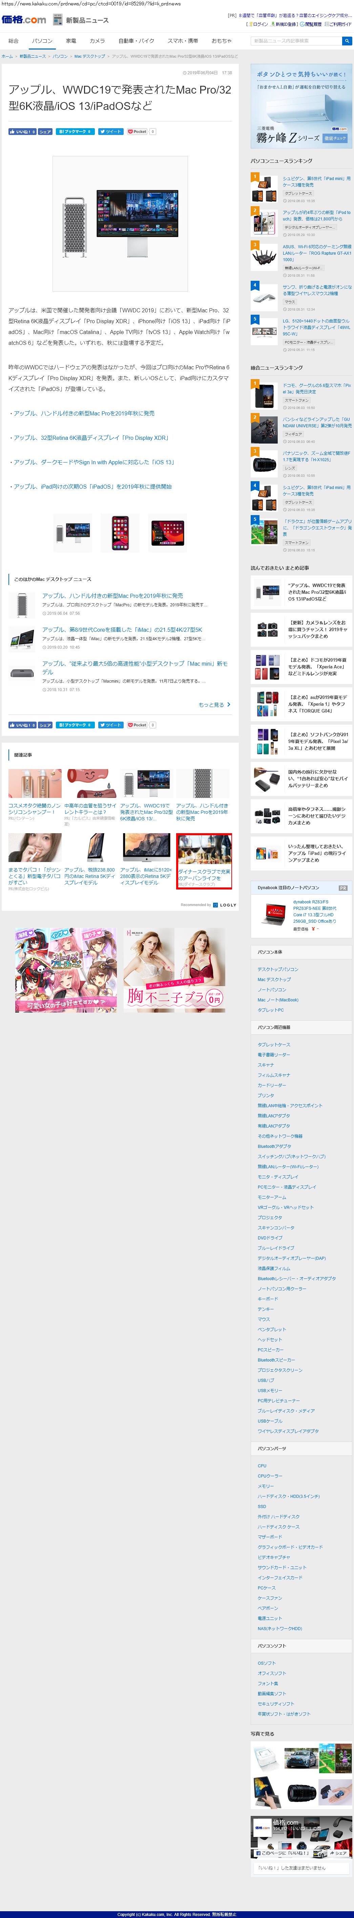Click the LOOGLY recommendation logo

(225, 905)
